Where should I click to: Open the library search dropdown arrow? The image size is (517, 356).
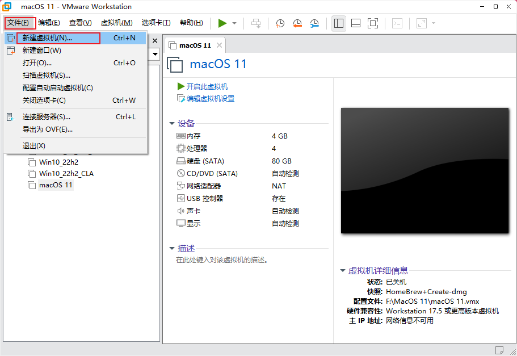pyautogui.click(x=155, y=54)
